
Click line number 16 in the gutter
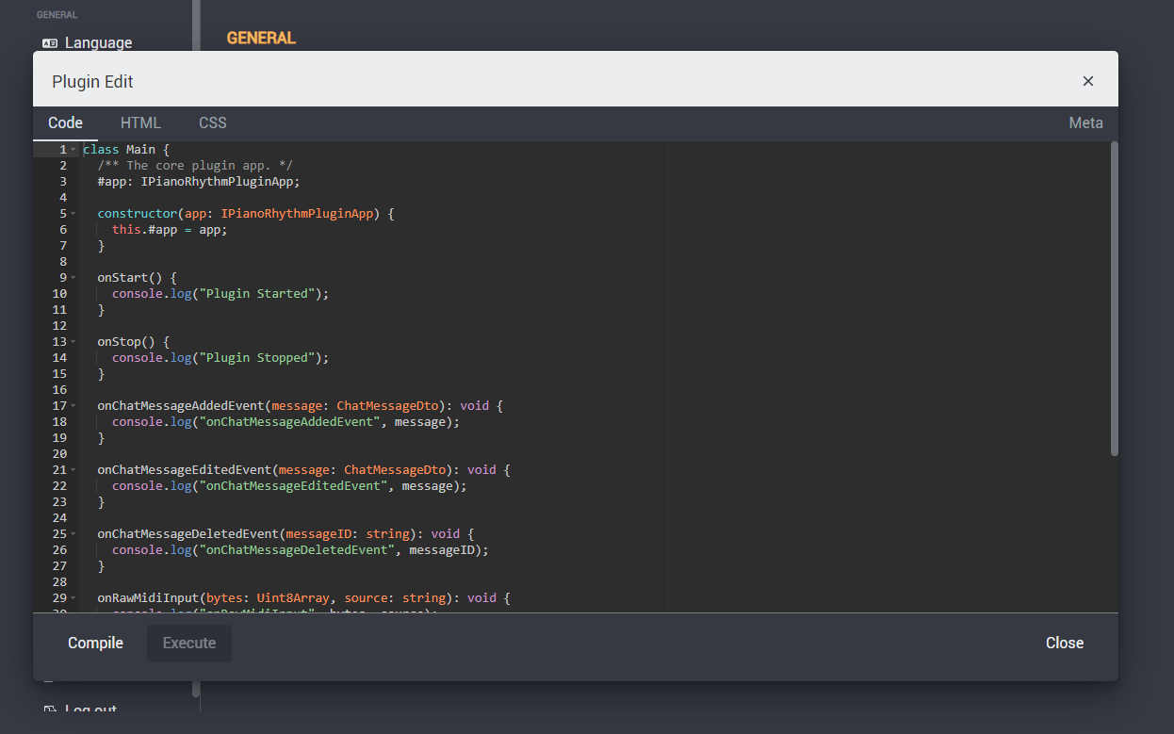click(59, 390)
